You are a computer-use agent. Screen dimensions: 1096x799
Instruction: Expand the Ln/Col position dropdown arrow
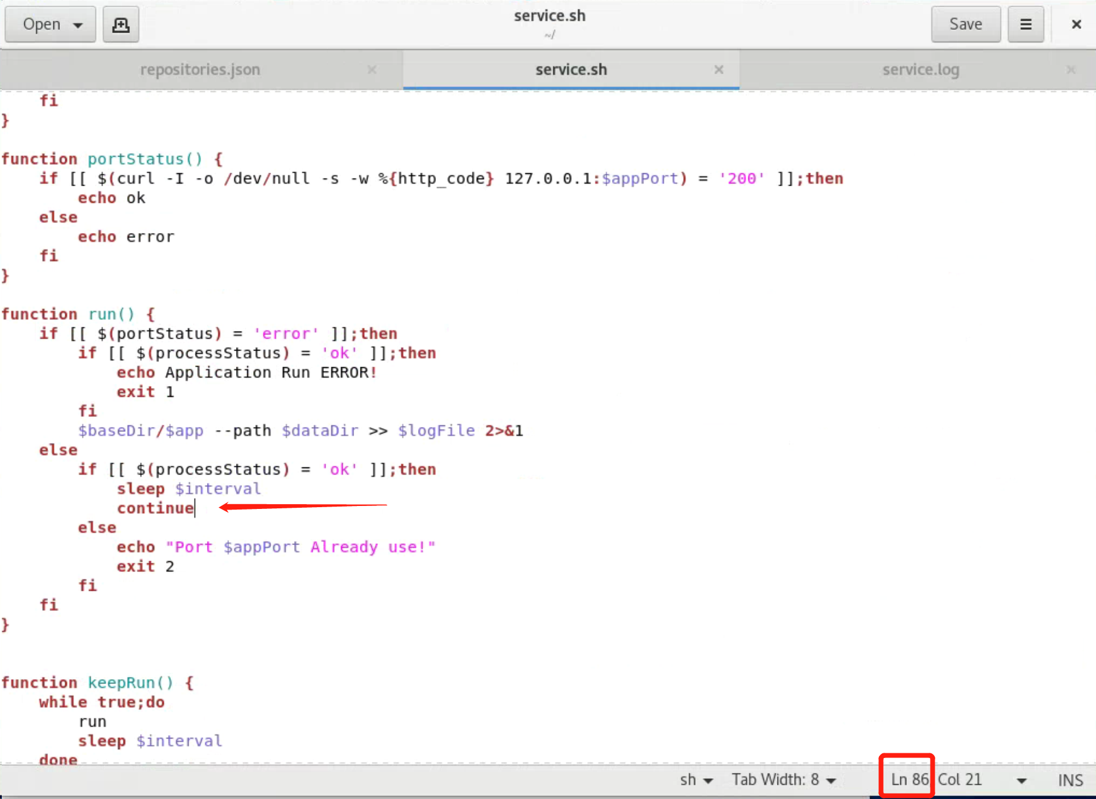point(1021,780)
